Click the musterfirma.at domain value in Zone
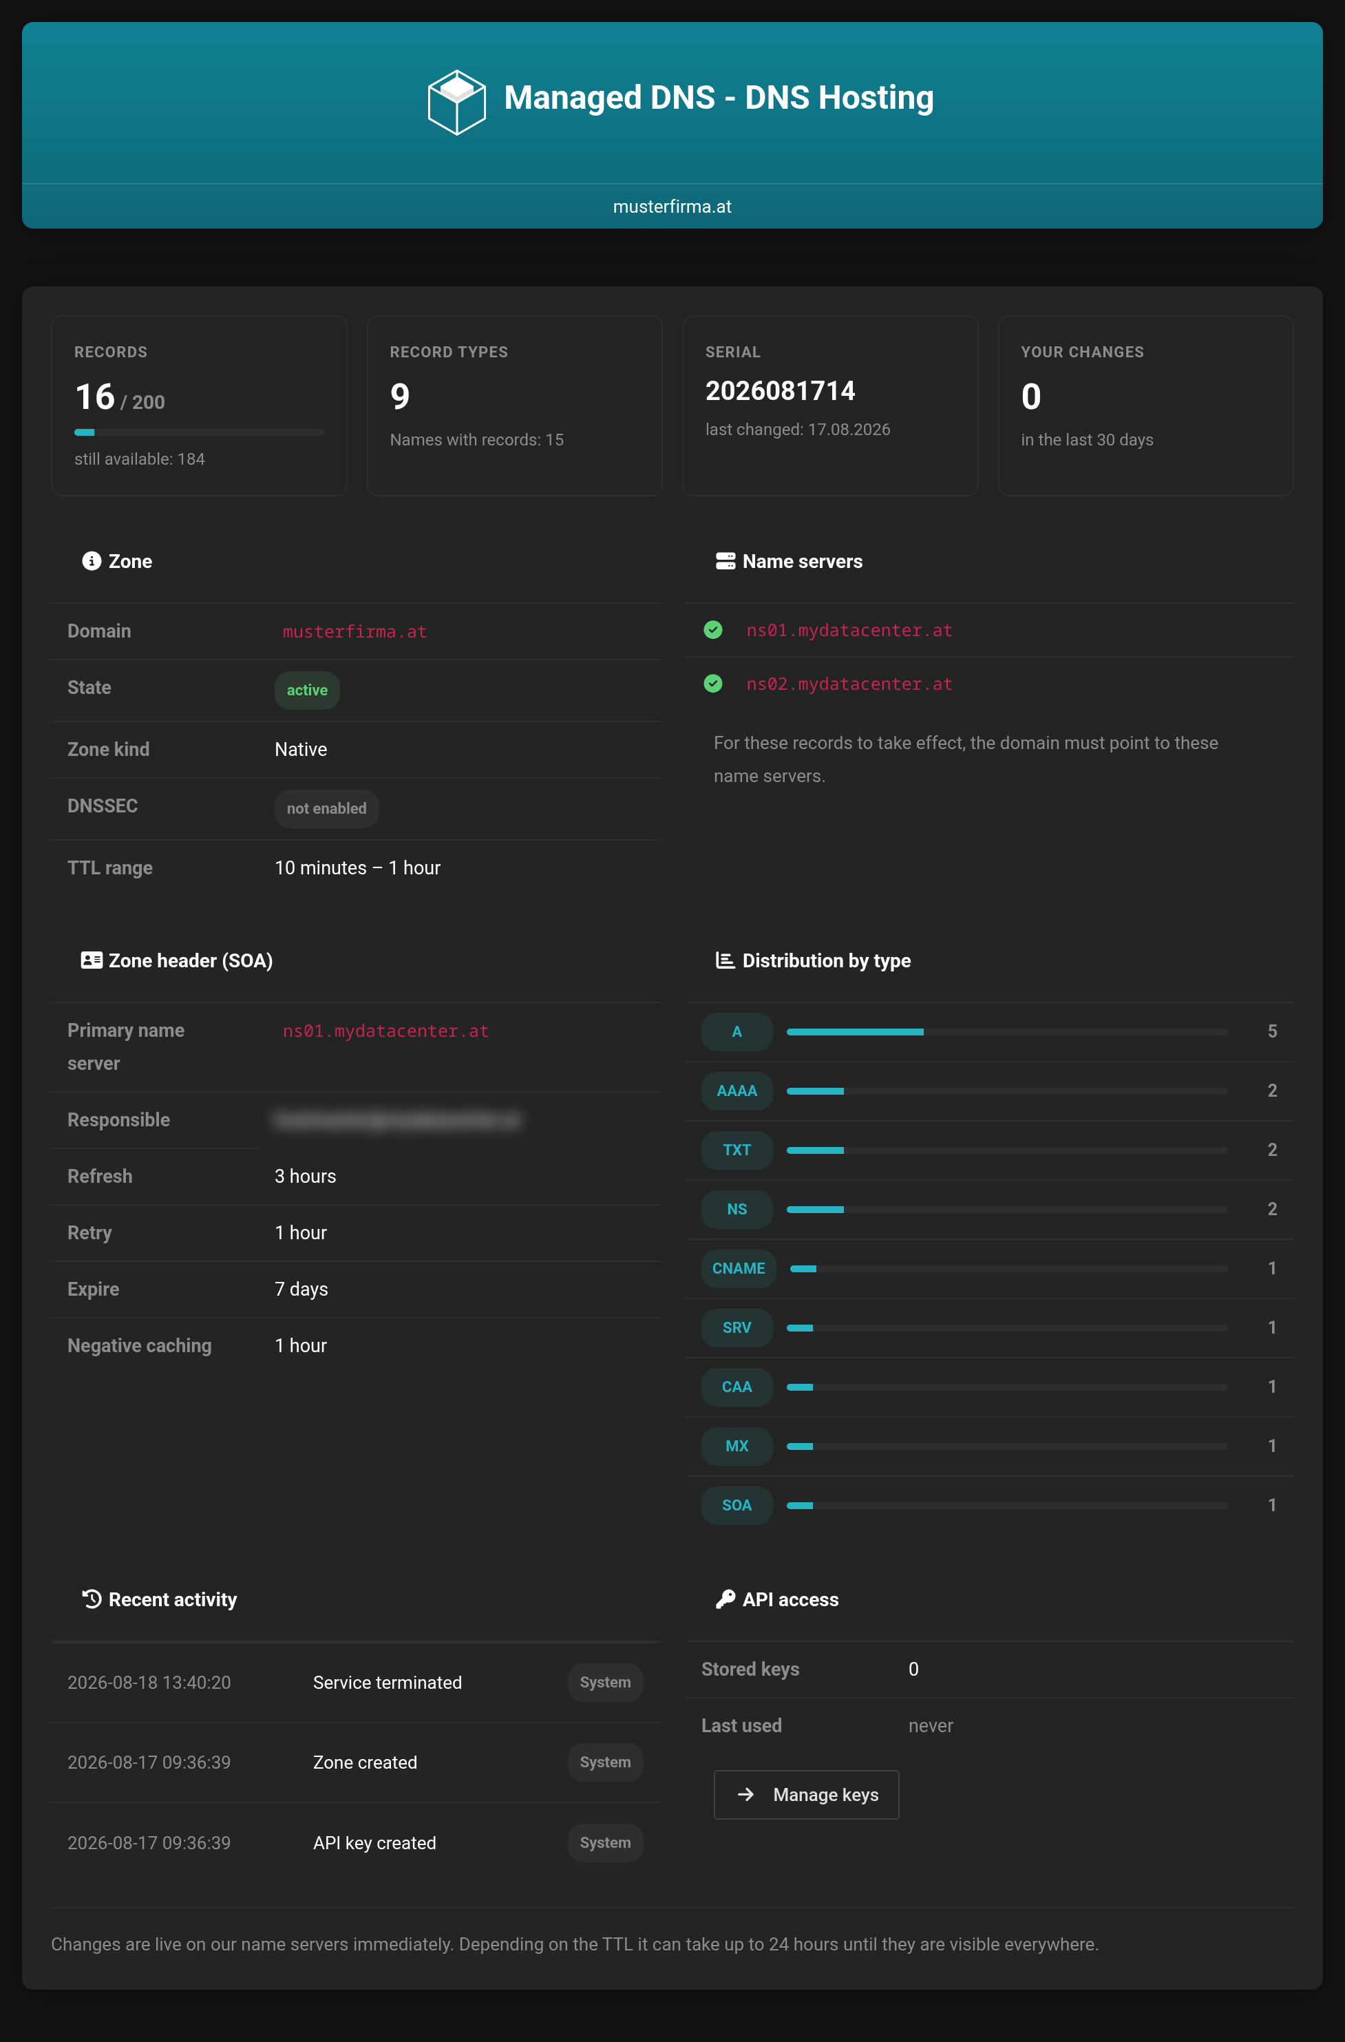The image size is (1345, 2042). point(355,631)
